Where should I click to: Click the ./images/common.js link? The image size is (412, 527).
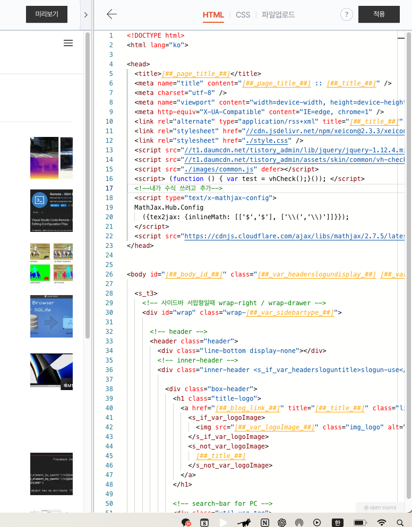click(x=219, y=169)
